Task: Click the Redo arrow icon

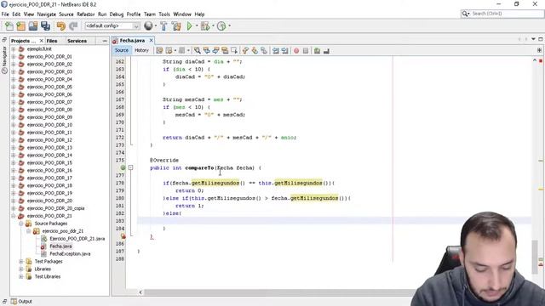Action: pyautogui.click(x=73, y=26)
